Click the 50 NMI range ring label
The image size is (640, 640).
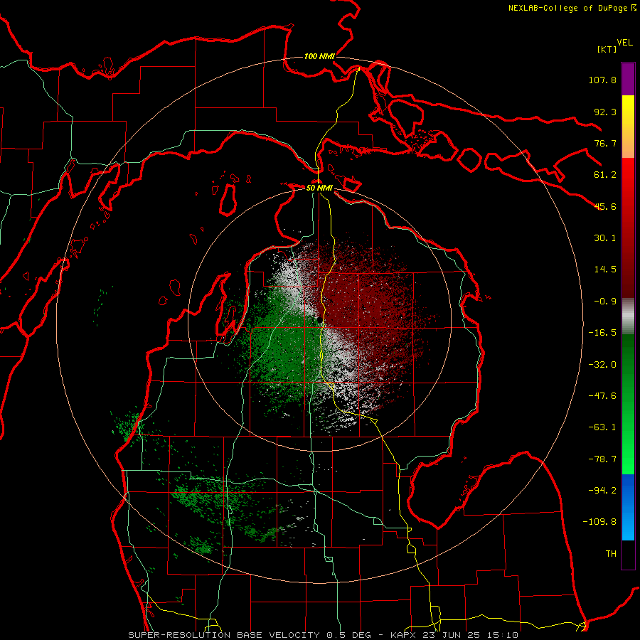point(319,188)
